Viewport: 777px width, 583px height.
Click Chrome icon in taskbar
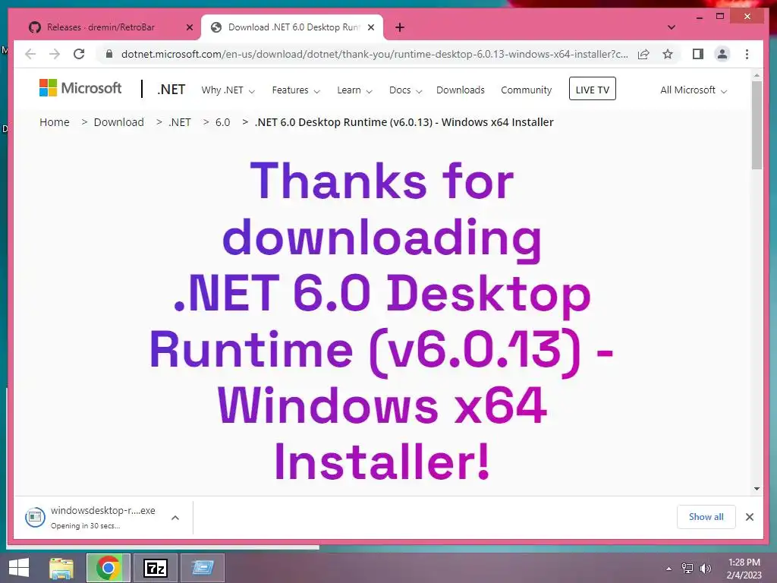tap(109, 568)
